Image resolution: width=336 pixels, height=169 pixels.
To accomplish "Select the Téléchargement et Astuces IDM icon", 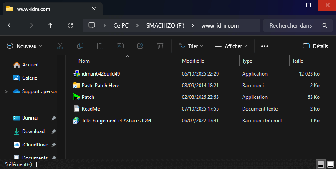I will 76,120.
